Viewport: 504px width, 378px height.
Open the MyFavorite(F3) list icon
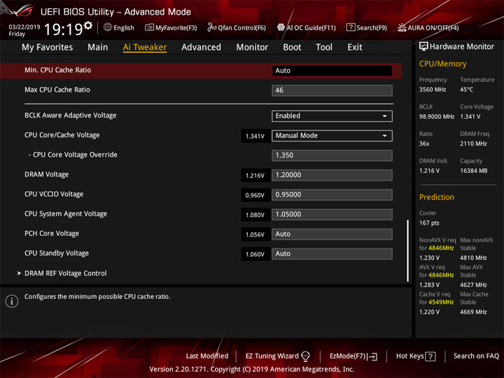click(x=149, y=27)
